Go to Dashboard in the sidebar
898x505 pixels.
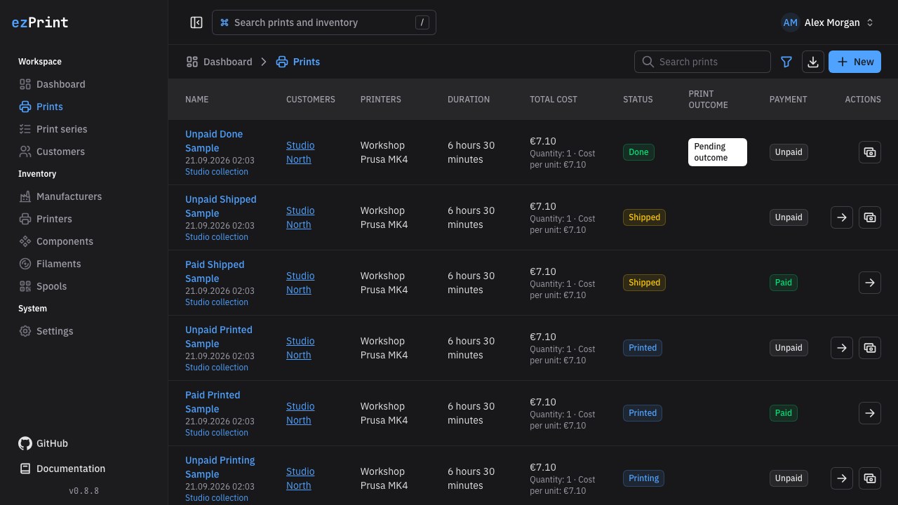(x=84, y=84)
